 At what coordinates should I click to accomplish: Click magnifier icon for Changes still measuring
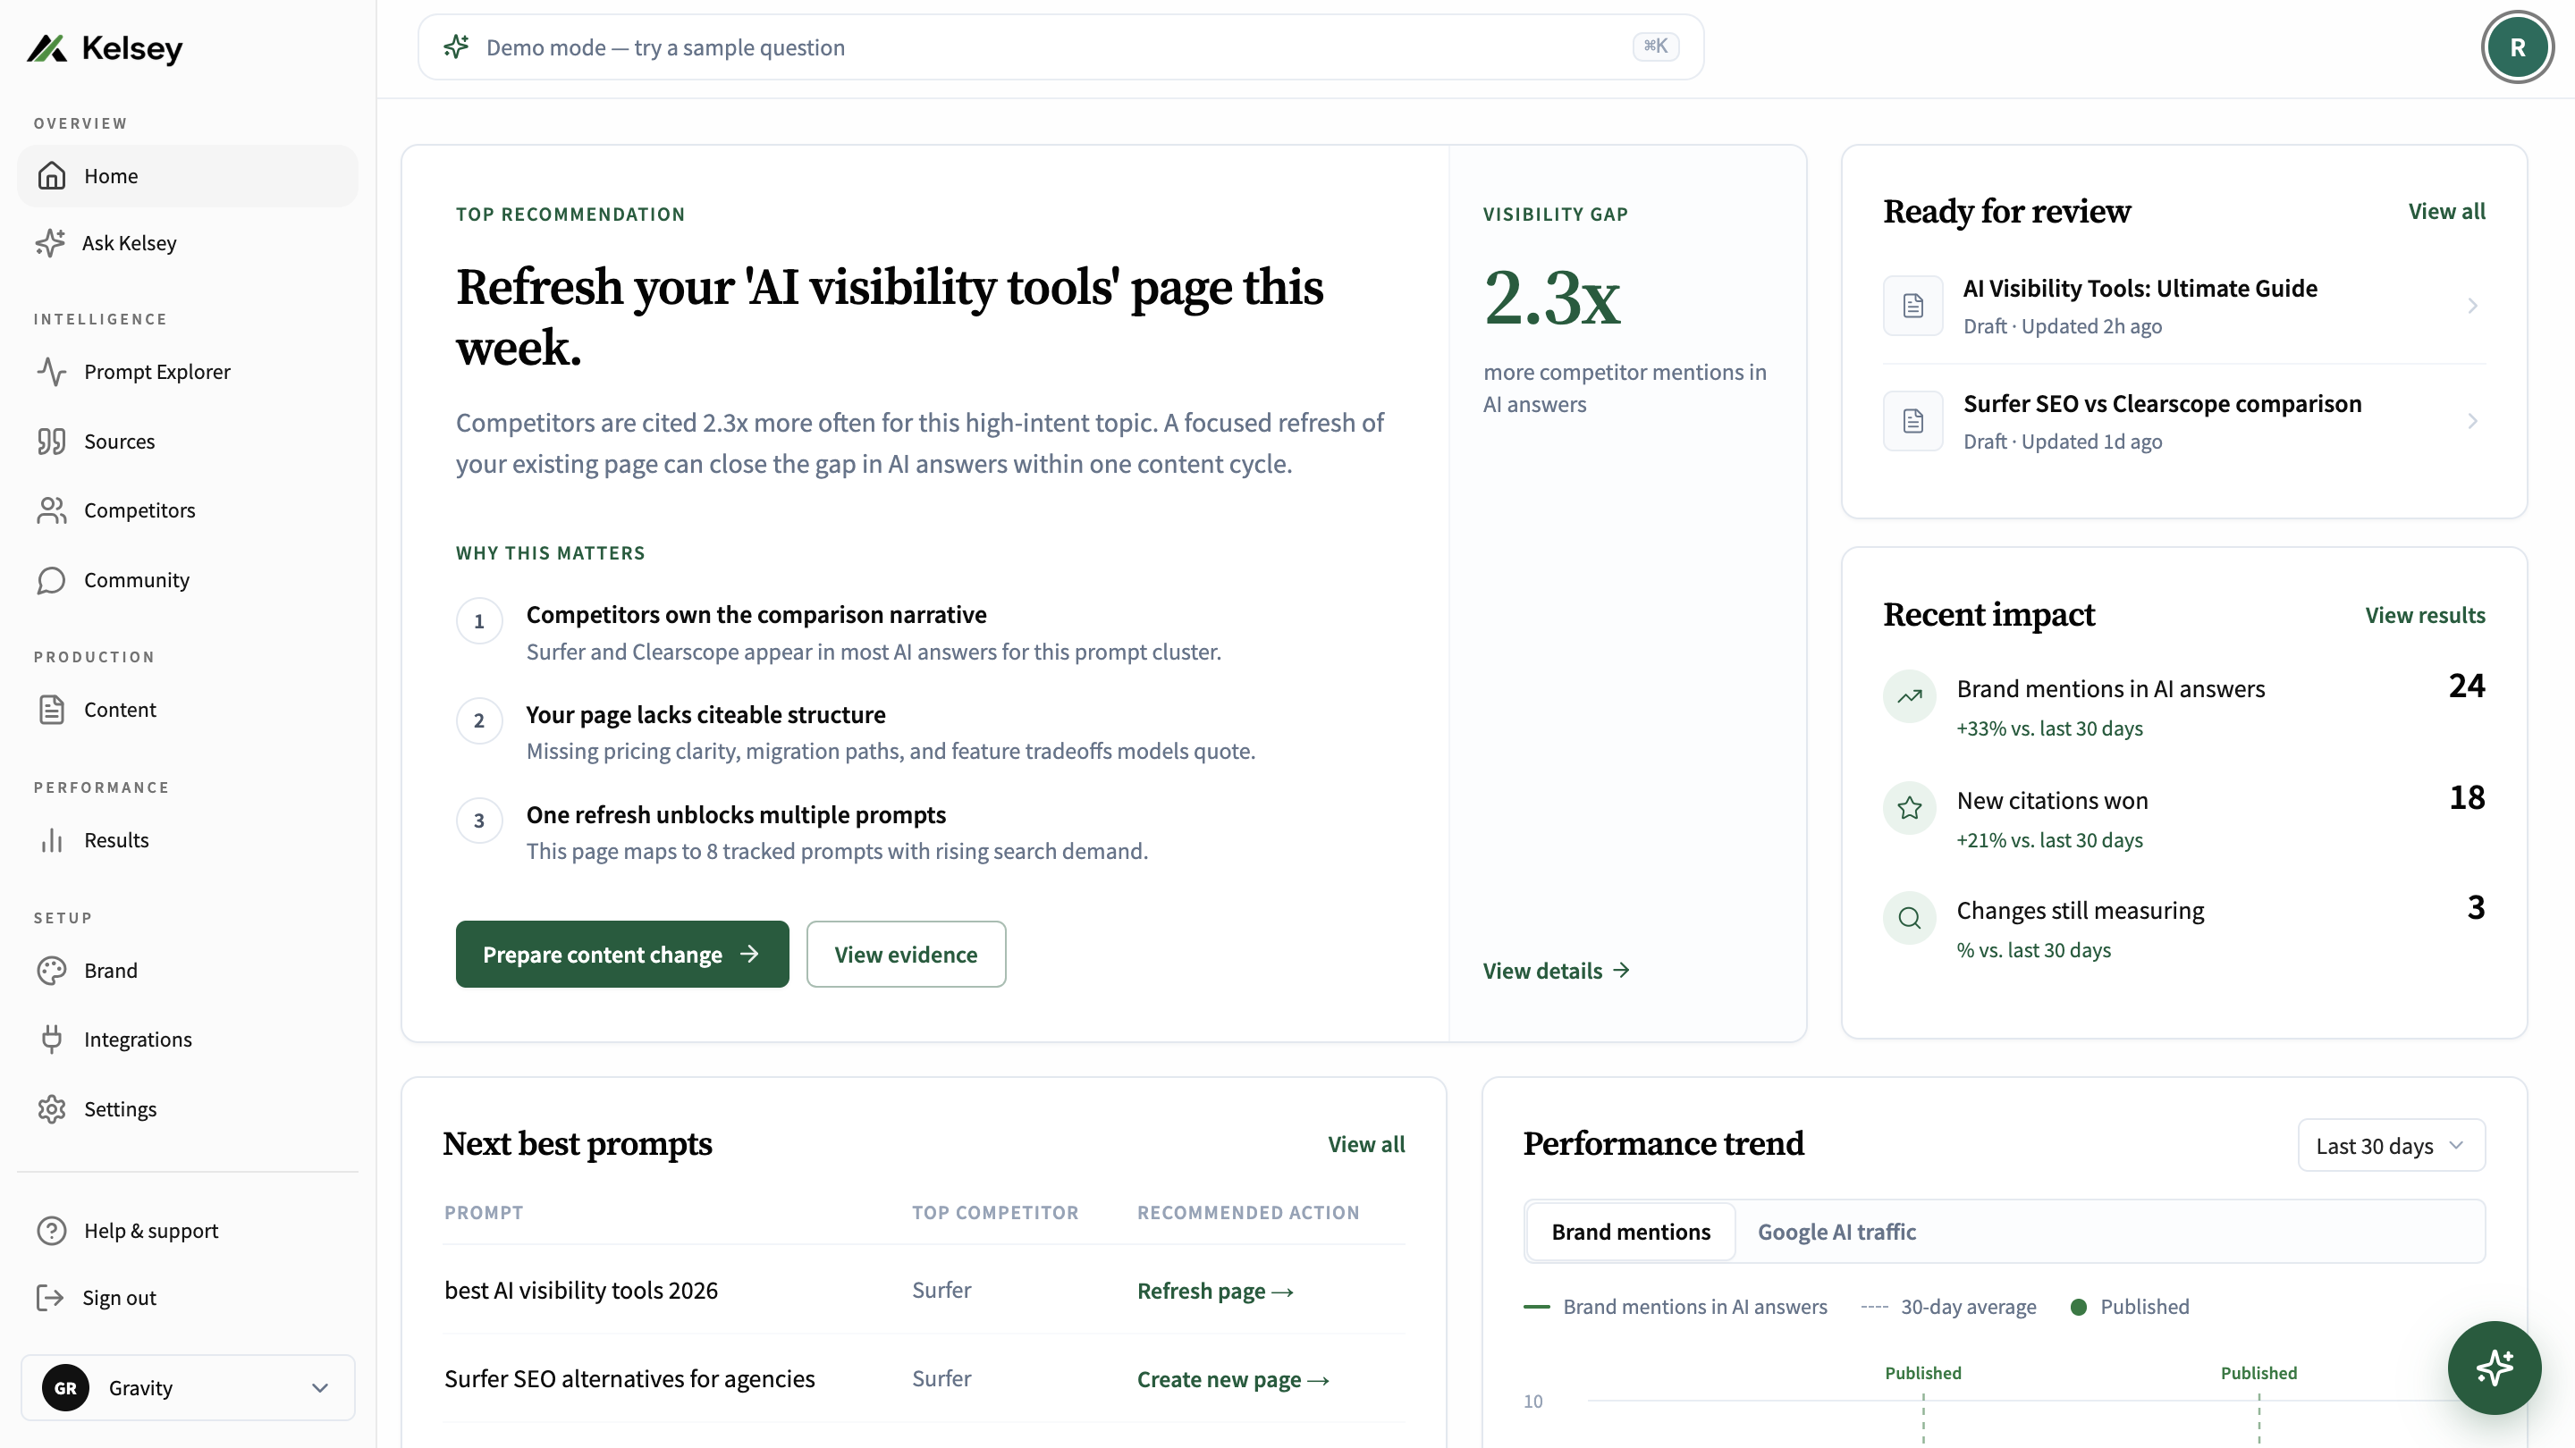[1909, 917]
